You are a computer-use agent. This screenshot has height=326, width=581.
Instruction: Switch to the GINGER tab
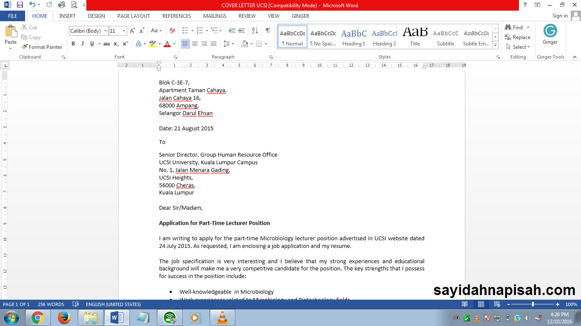tap(300, 16)
